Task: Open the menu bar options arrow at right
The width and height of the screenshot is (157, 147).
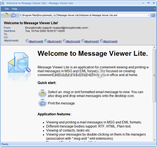Action: pos(154,9)
